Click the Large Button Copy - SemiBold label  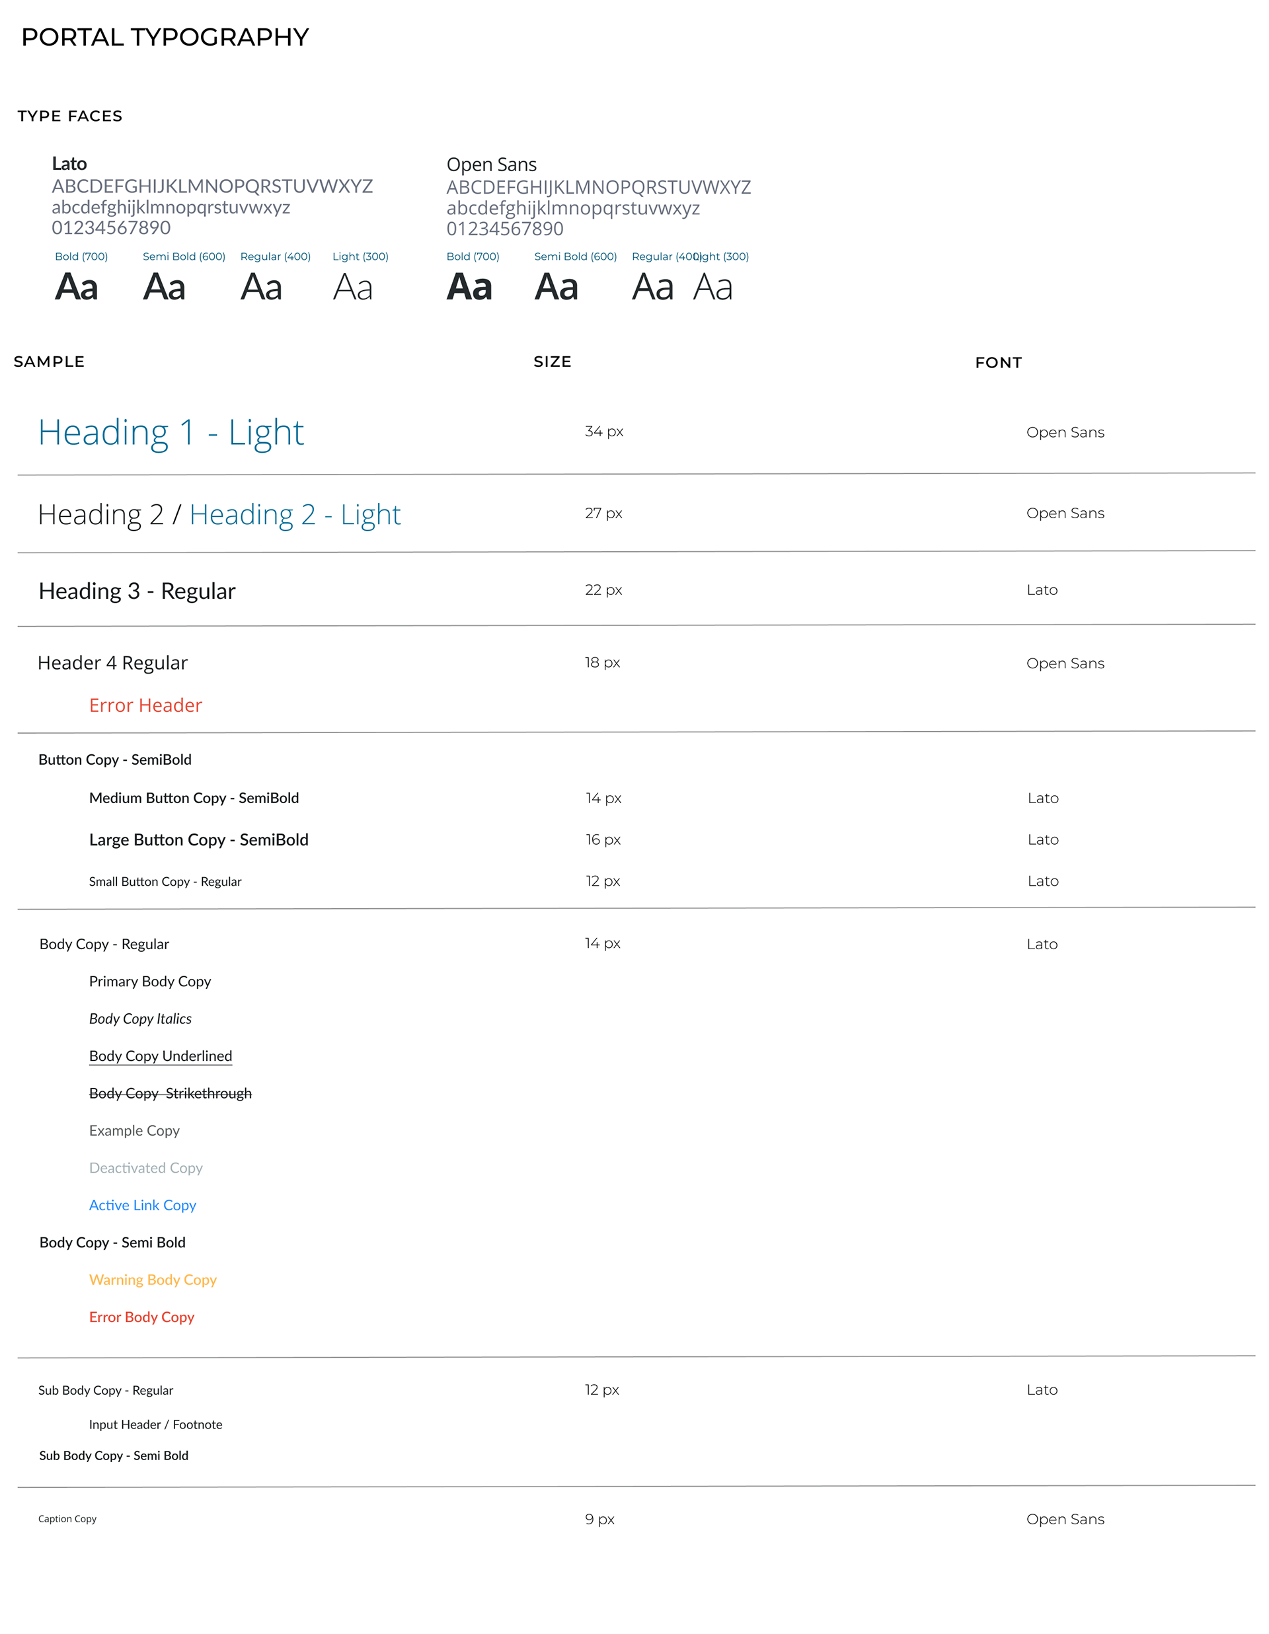click(198, 840)
